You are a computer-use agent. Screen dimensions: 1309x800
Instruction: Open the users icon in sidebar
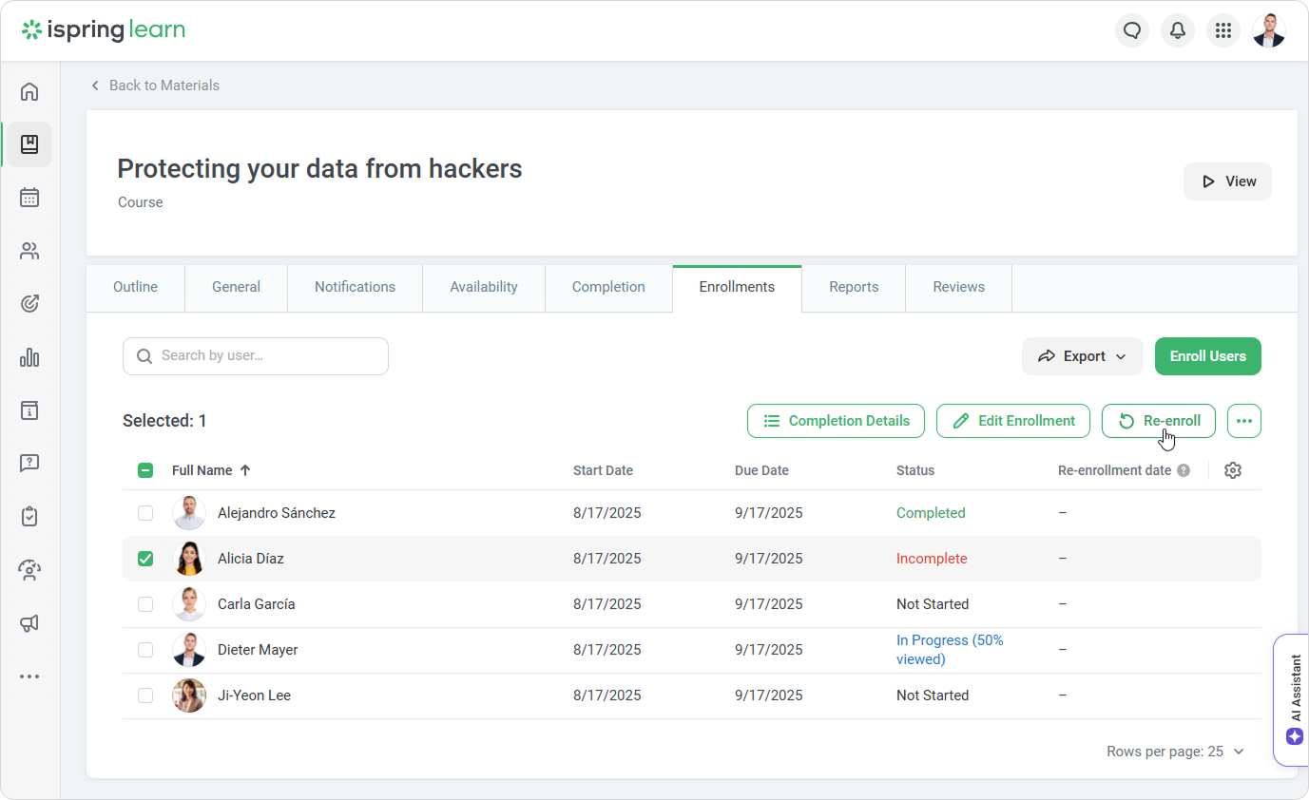click(x=29, y=251)
